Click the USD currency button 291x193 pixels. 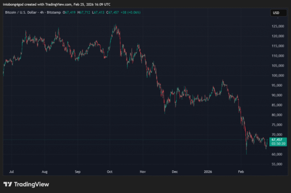pyautogui.click(x=278, y=13)
